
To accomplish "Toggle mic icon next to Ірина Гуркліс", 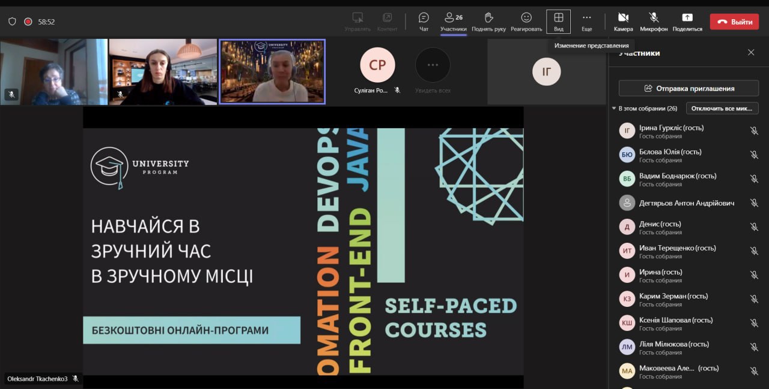I will pos(754,131).
